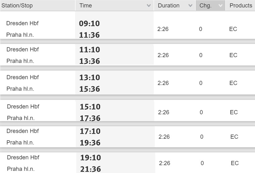Click the 21:36 arrival in Praha
The image size is (255, 173).
point(90,169)
